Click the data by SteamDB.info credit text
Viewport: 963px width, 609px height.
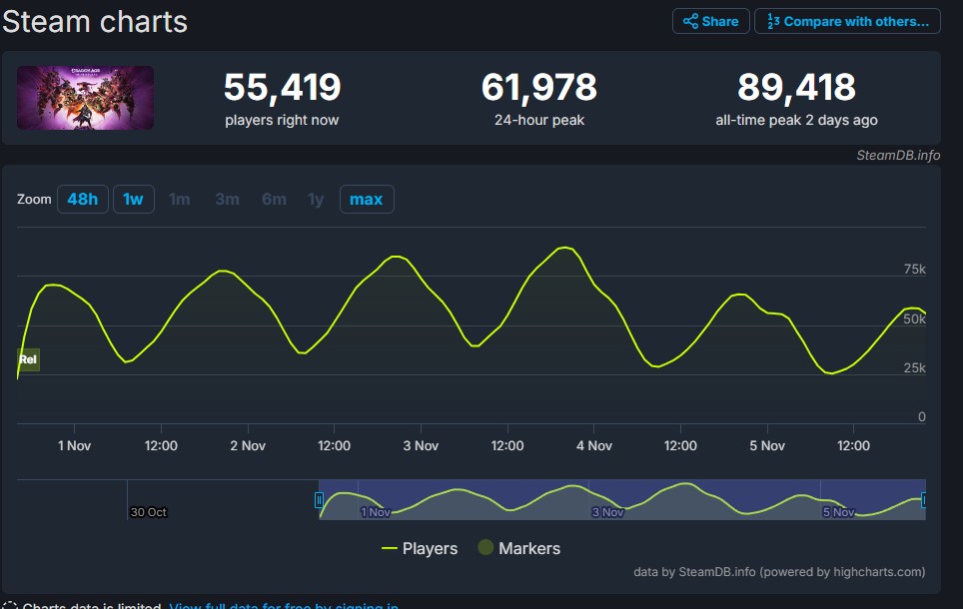pyautogui.click(x=779, y=571)
